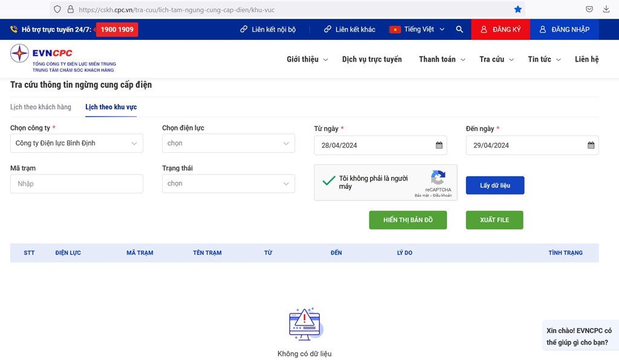Switch to Lịch theo khách hàng tab

(x=41, y=107)
